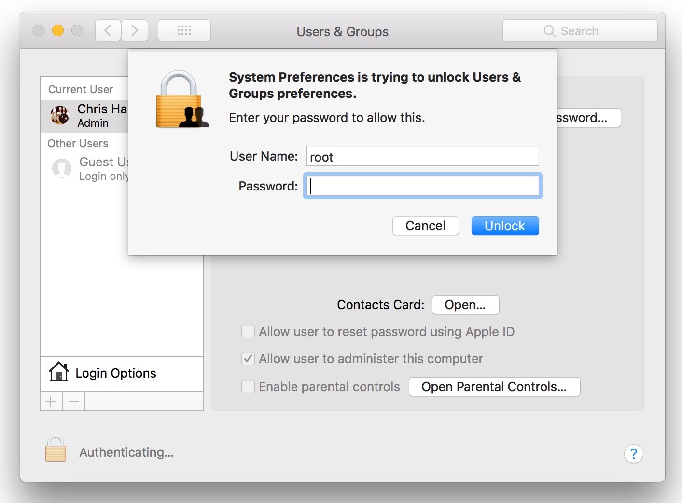Click the padlock icon beside Authenticating
This screenshot has width=682, height=503.
point(56,449)
